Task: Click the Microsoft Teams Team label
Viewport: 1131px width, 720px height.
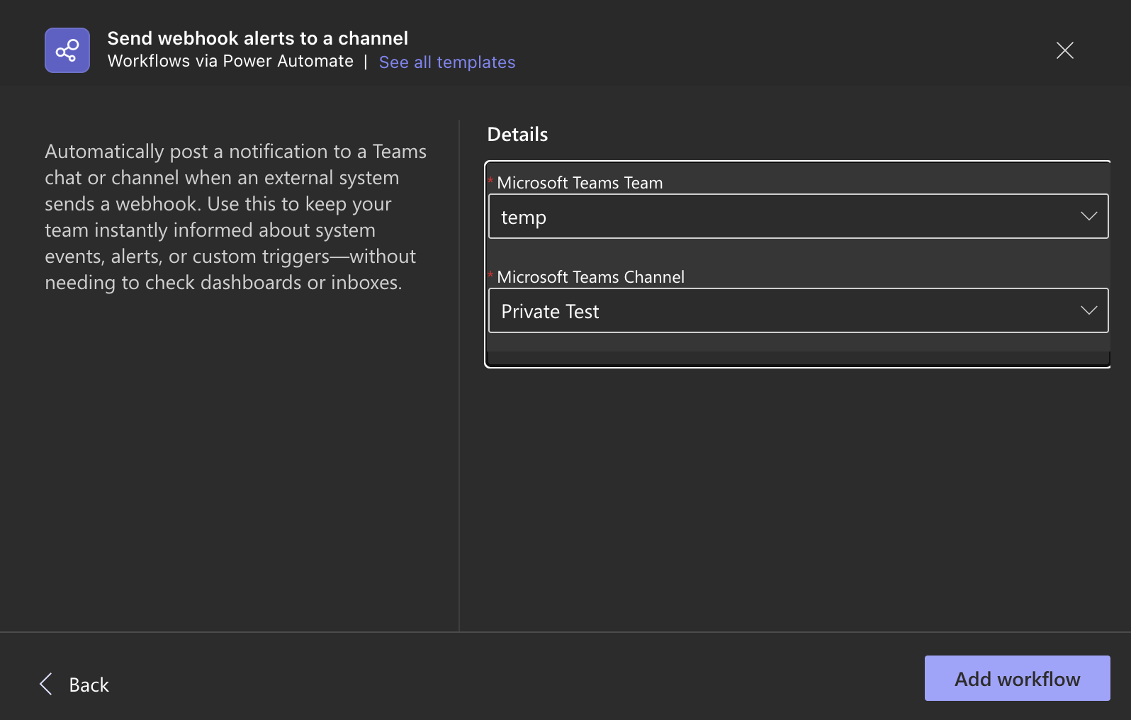Action: pyautogui.click(x=580, y=183)
